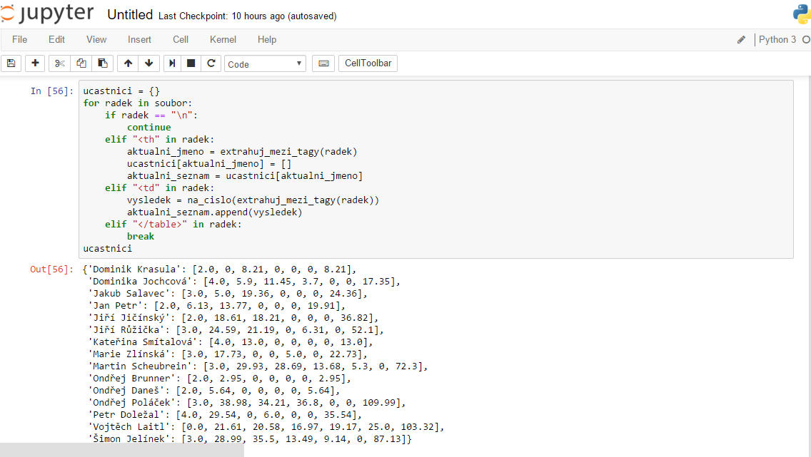
Task: Click the CellToolbar button
Action: click(x=368, y=63)
